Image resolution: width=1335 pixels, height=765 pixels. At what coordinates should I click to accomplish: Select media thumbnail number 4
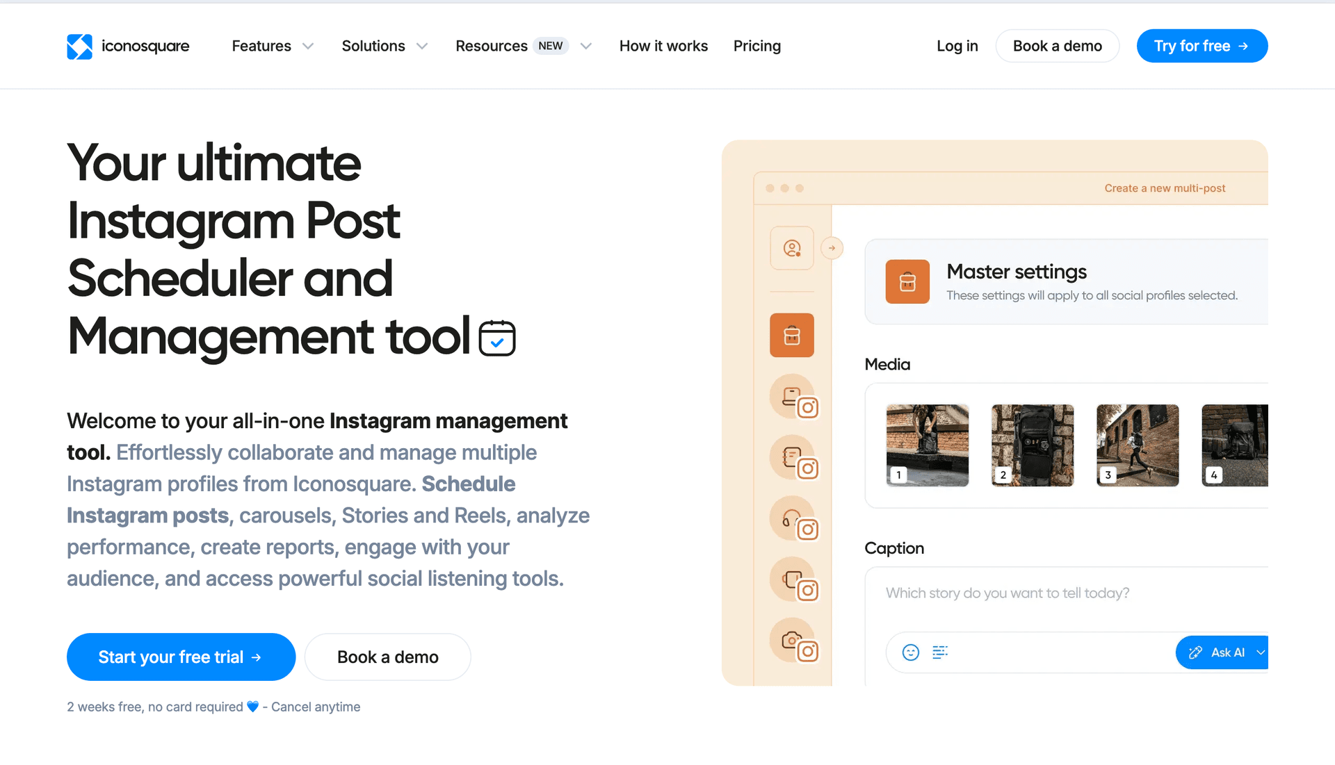(1235, 445)
